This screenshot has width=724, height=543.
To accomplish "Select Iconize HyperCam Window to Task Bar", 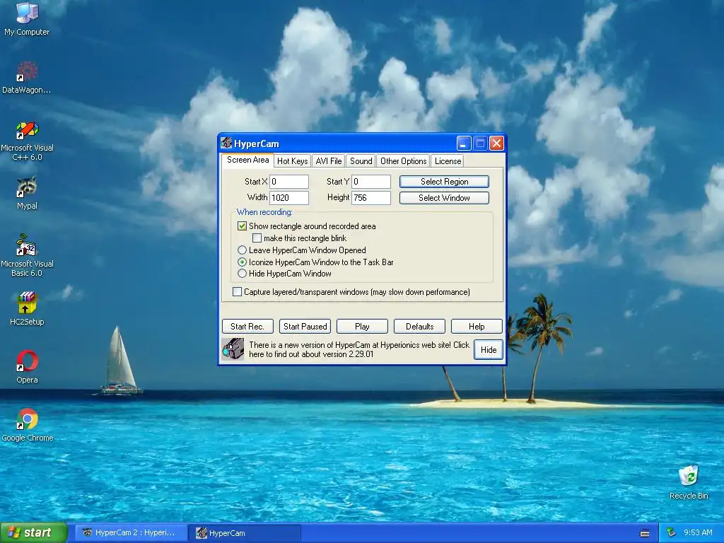I will pos(242,262).
